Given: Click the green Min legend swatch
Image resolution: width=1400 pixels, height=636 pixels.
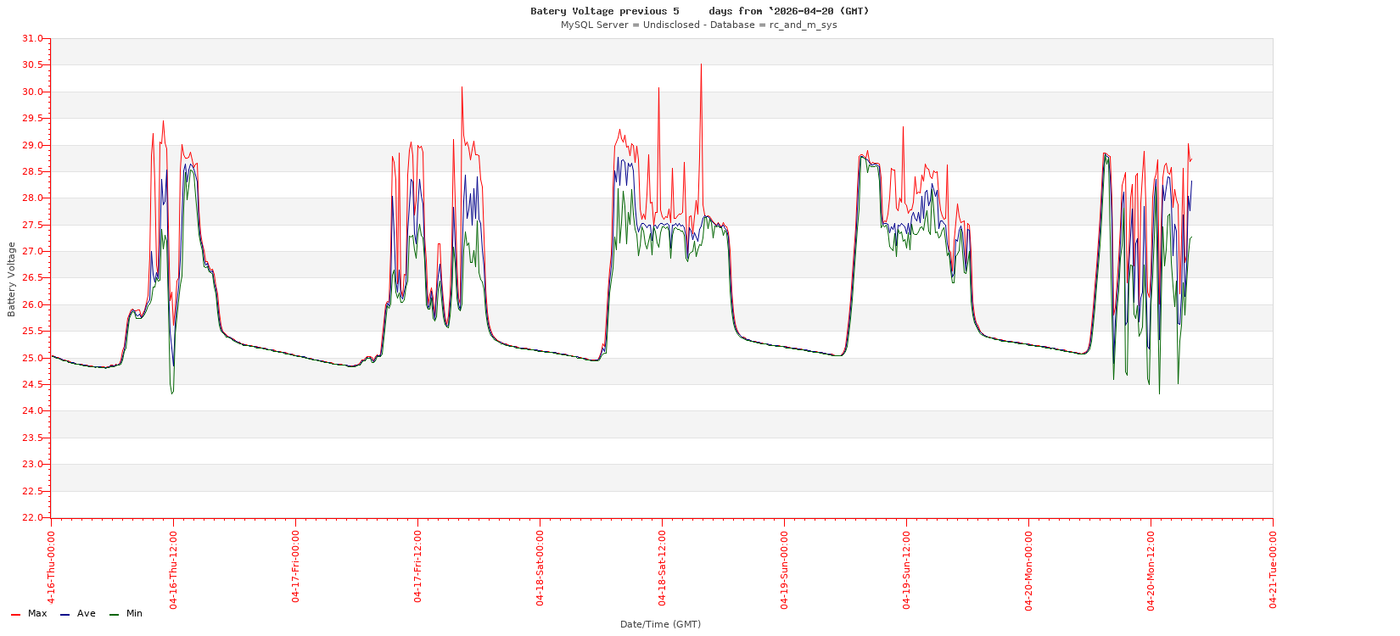Looking at the screenshot, I should pyautogui.click(x=114, y=614).
